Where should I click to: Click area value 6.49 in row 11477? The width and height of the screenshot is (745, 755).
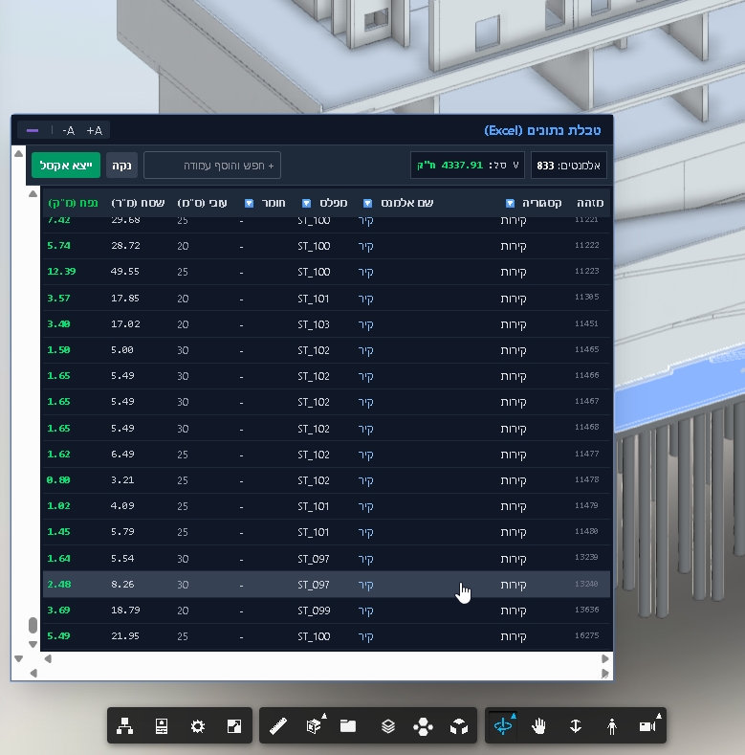pyautogui.click(x=122, y=455)
